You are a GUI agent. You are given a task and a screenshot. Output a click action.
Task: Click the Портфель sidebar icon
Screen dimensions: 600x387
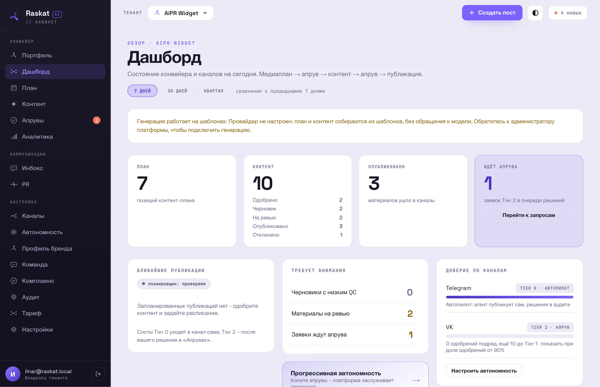(14, 55)
